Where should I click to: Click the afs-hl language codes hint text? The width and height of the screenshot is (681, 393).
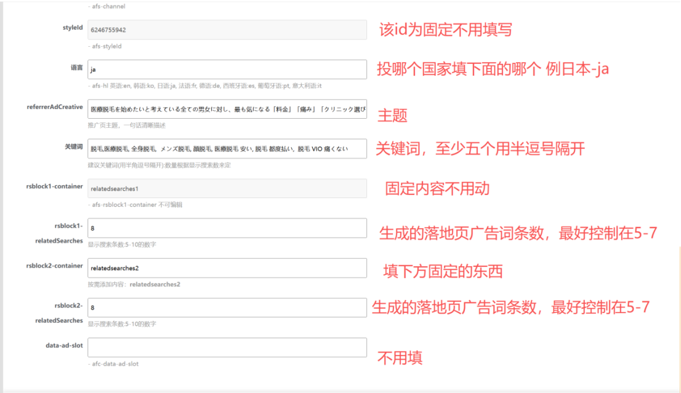206,86
